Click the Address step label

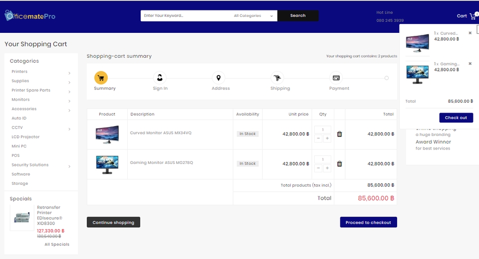(x=221, y=88)
